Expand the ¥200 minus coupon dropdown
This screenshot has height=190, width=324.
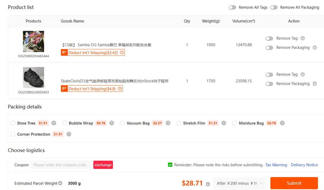click(240, 184)
